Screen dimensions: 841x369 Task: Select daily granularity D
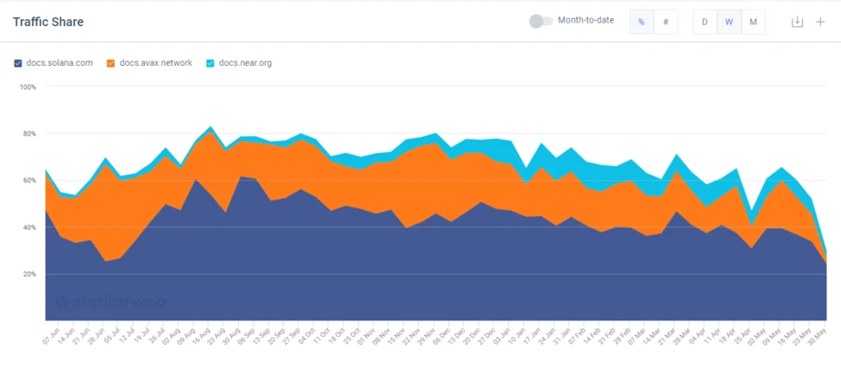[705, 22]
